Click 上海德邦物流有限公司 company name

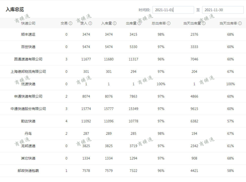(x=28, y=71)
